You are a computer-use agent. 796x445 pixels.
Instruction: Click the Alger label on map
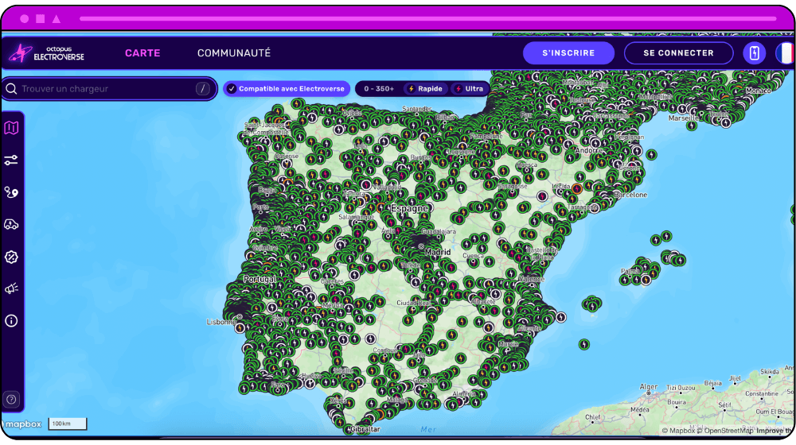[648, 387]
